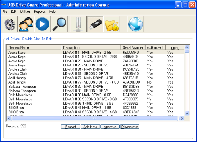197x142 pixels.
Task: Click the horizontal scrollbar left arrow
Action: pyautogui.click(x=9, y=119)
